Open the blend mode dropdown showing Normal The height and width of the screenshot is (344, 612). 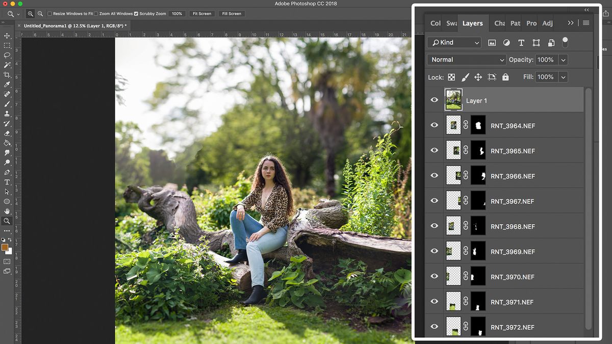tap(466, 60)
